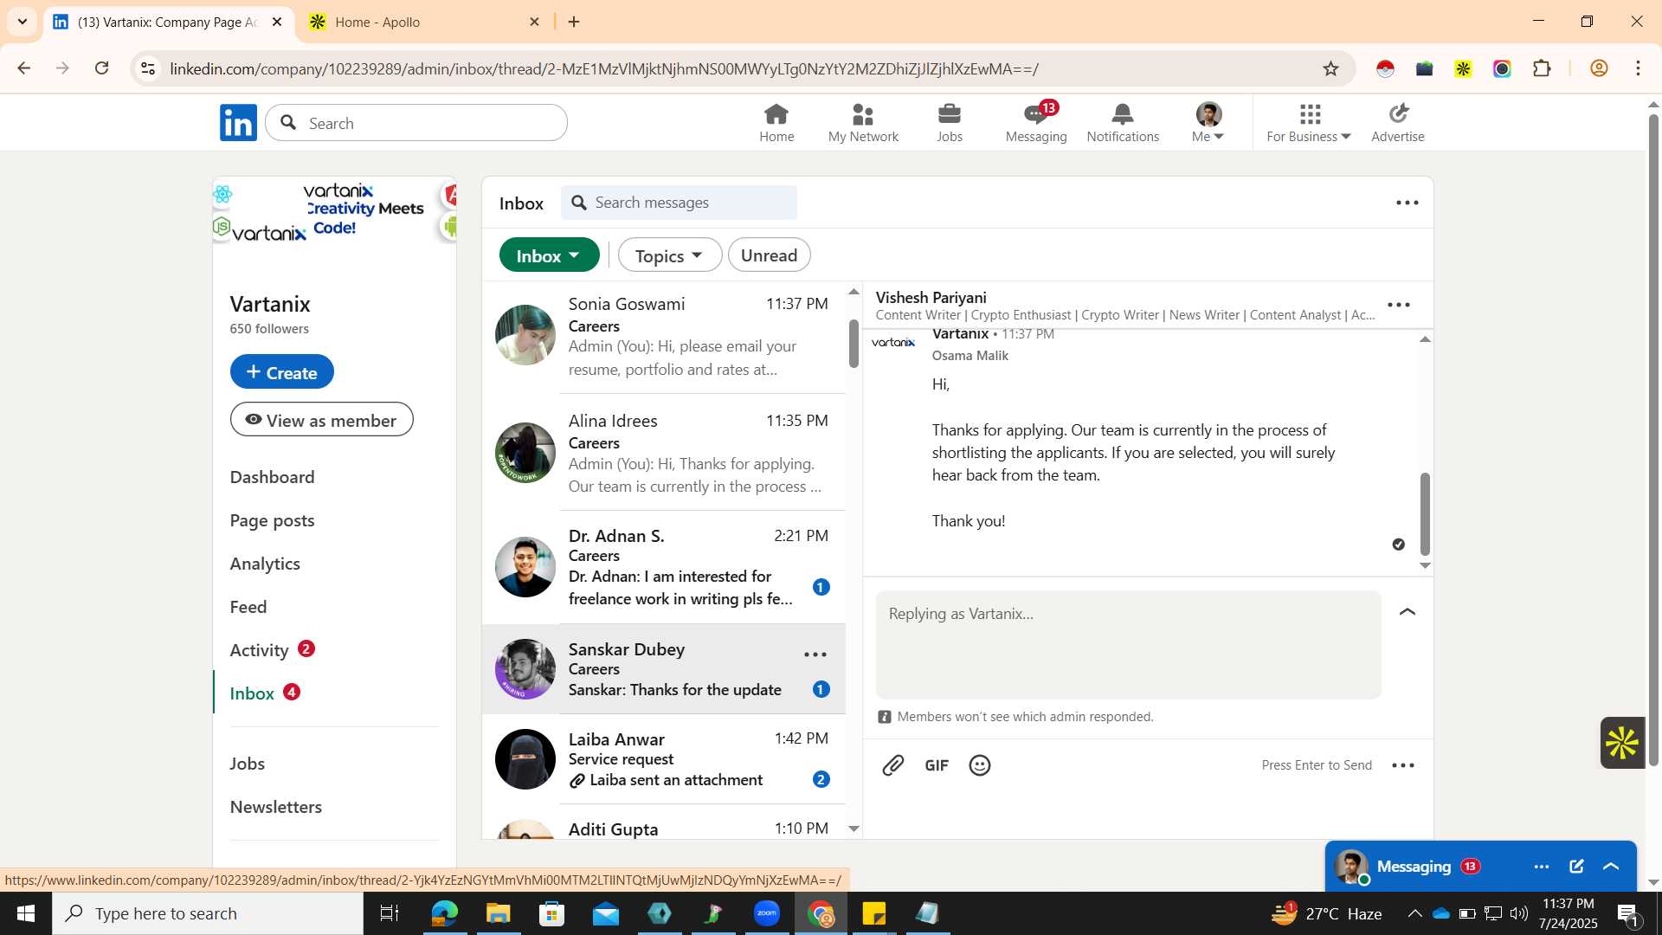Go to Home in LinkedIn nav
Screen dimensions: 1662x935
776,123
